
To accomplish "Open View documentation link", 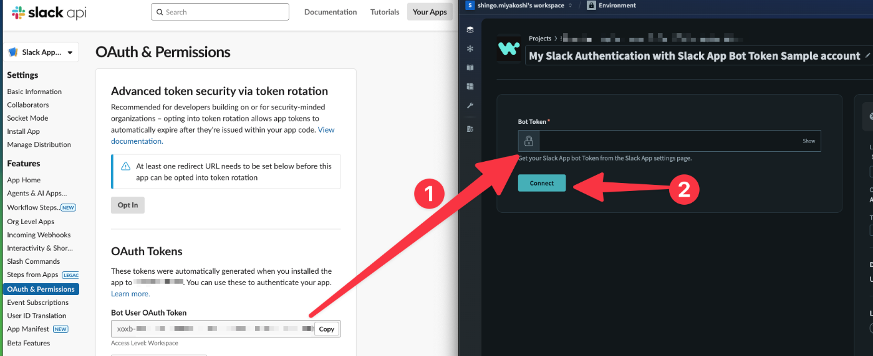I will tap(223, 136).
